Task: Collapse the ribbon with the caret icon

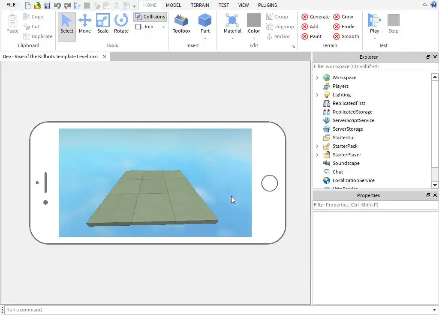Action: tap(424, 5)
